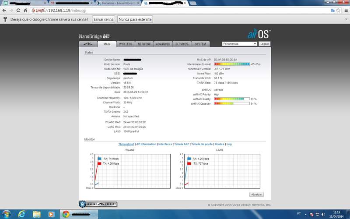The image size is (350, 219).
Task: Close the Iniciantes browser tab
Action: [x=138, y=3]
